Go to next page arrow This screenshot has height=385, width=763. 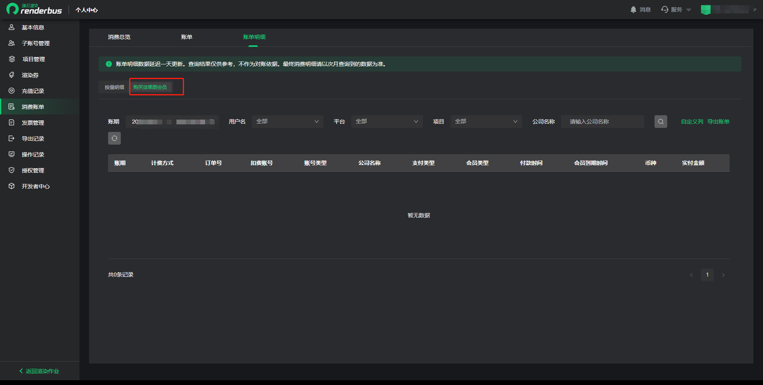(723, 275)
